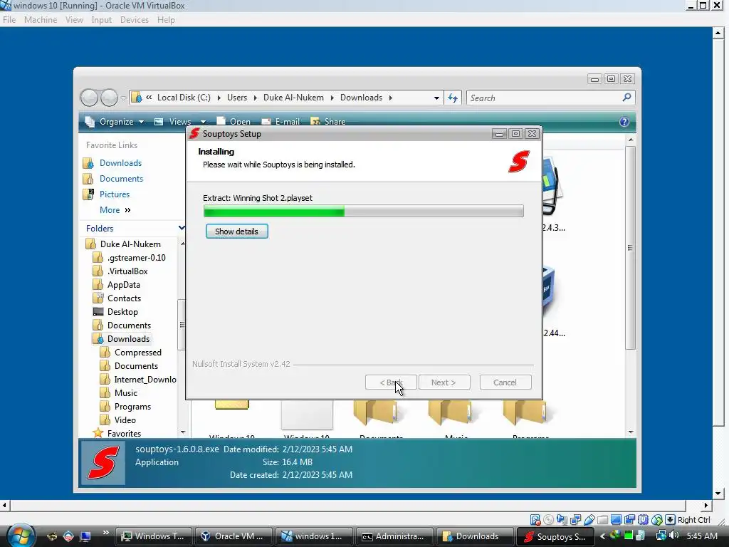Screen dimensions: 729x547
Task: Click the E-mail toolbar button in Explorer
Action: pyautogui.click(x=280, y=122)
